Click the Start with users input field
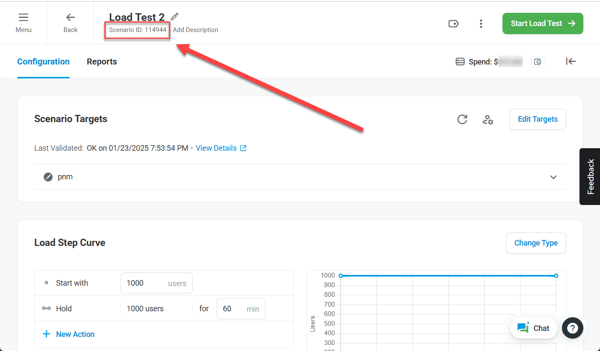Viewport: 600px width, 351px height. tap(143, 283)
